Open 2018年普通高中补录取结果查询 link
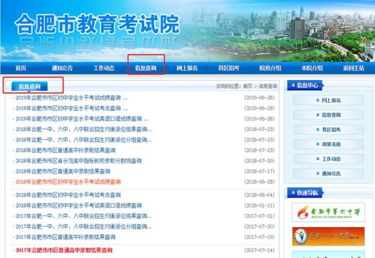The image size is (375, 258). click(66, 150)
